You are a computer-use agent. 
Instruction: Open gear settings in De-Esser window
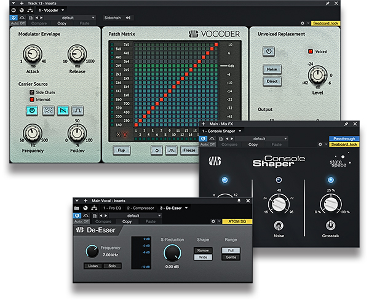point(213,221)
